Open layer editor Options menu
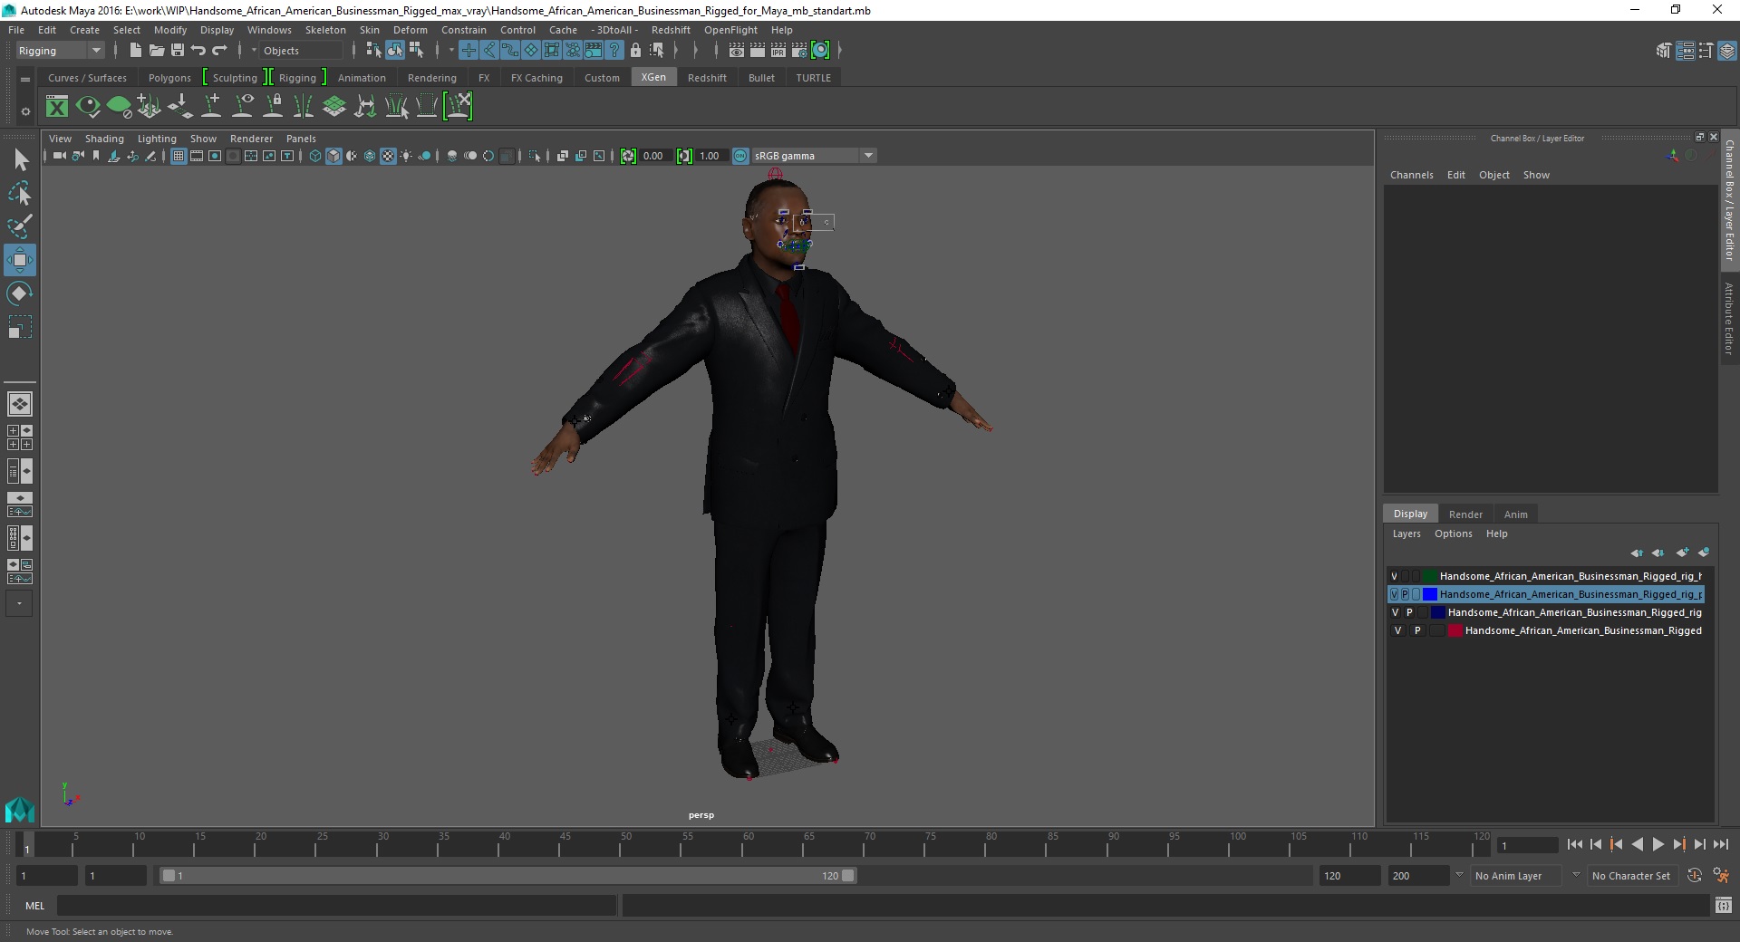Image resolution: width=1740 pixels, height=942 pixels. [1453, 533]
